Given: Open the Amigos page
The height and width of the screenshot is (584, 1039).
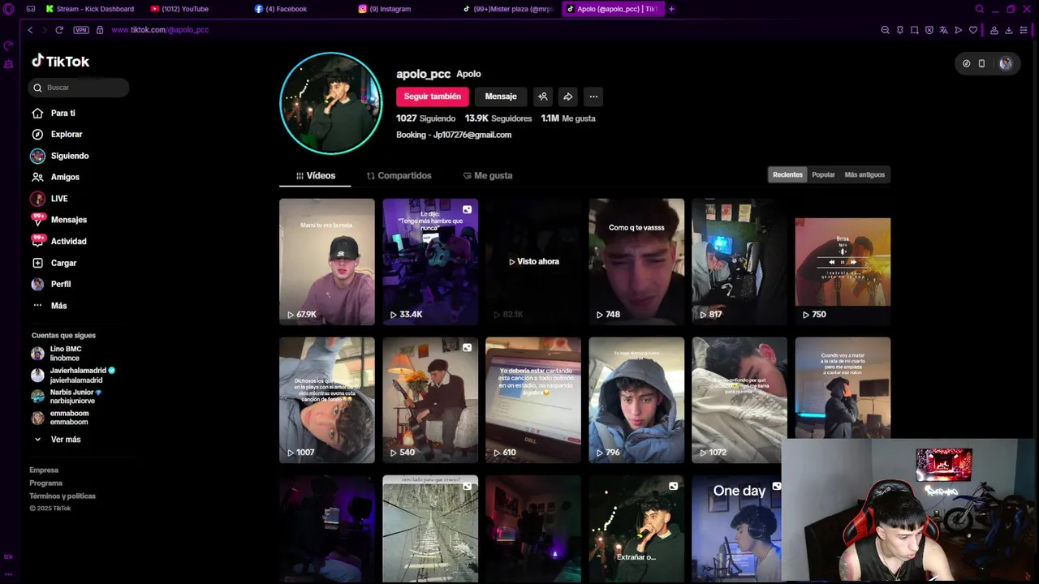Looking at the screenshot, I should pos(55,177).
